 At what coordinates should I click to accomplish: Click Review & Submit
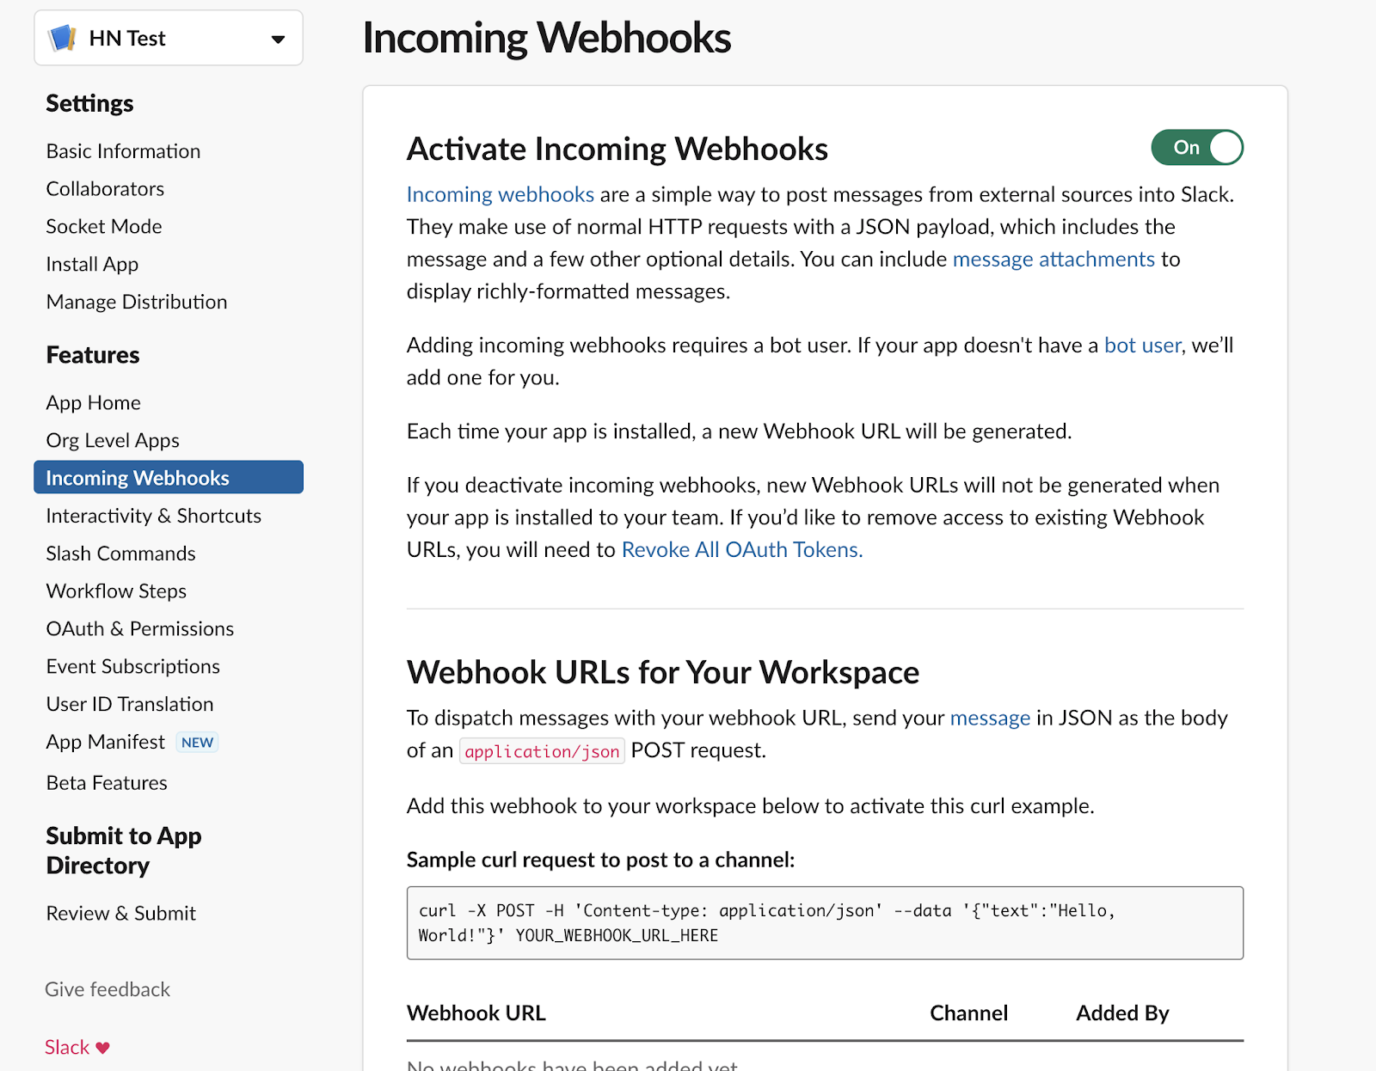pyautogui.click(x=120, y=913)
